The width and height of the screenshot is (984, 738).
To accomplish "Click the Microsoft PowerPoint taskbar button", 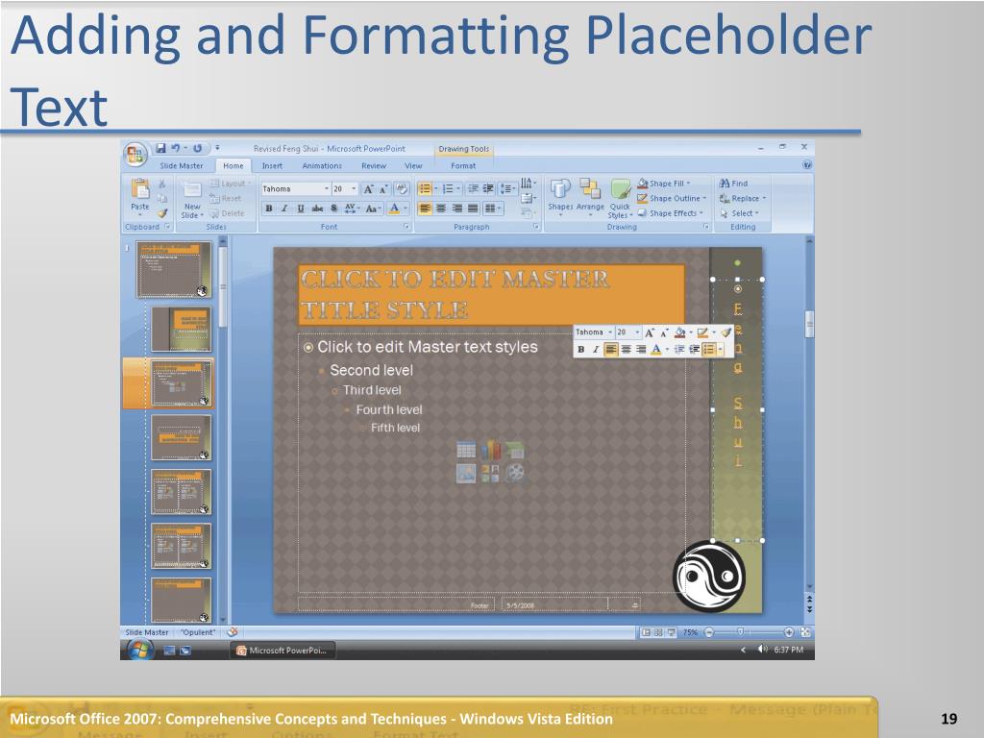I will (283, 651).
